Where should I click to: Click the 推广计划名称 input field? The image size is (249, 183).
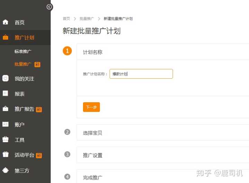coord(141,74)
